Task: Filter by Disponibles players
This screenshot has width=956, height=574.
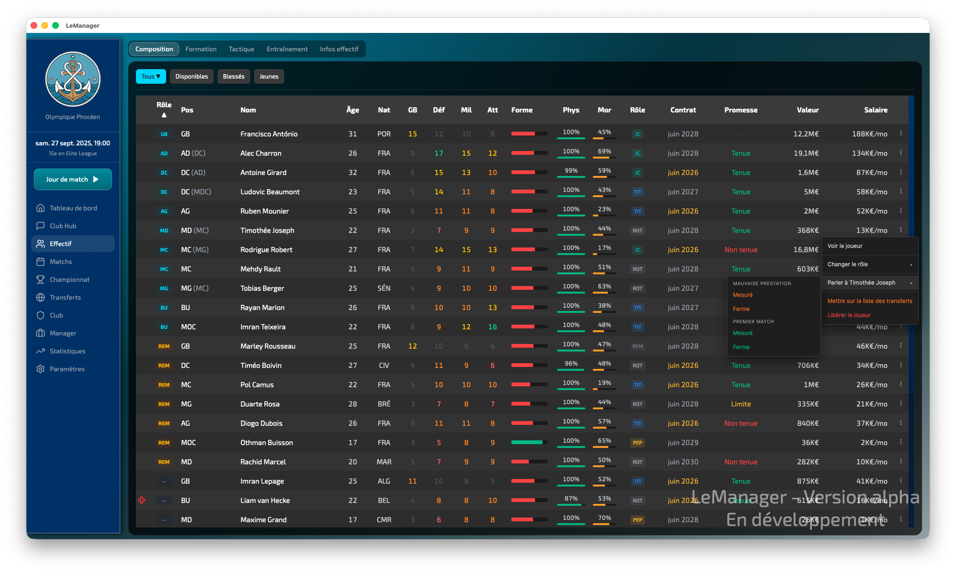Action: tap(191, 76)
